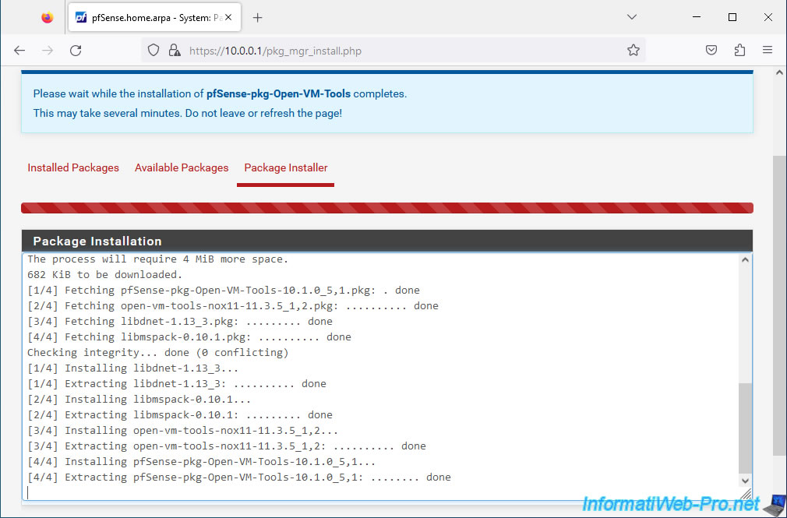
Task: Click the log textarea scrollbar thumb
Action: (x=746, y=428)
